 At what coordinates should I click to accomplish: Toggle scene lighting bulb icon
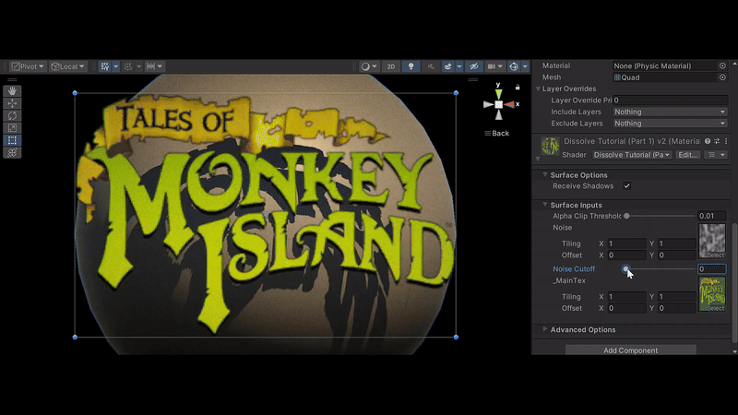coord(411,66)
